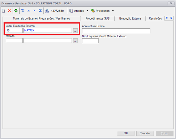The height and width of the screenshot is (139, 176).
Task: Click the Método description field
Action: 48,40
